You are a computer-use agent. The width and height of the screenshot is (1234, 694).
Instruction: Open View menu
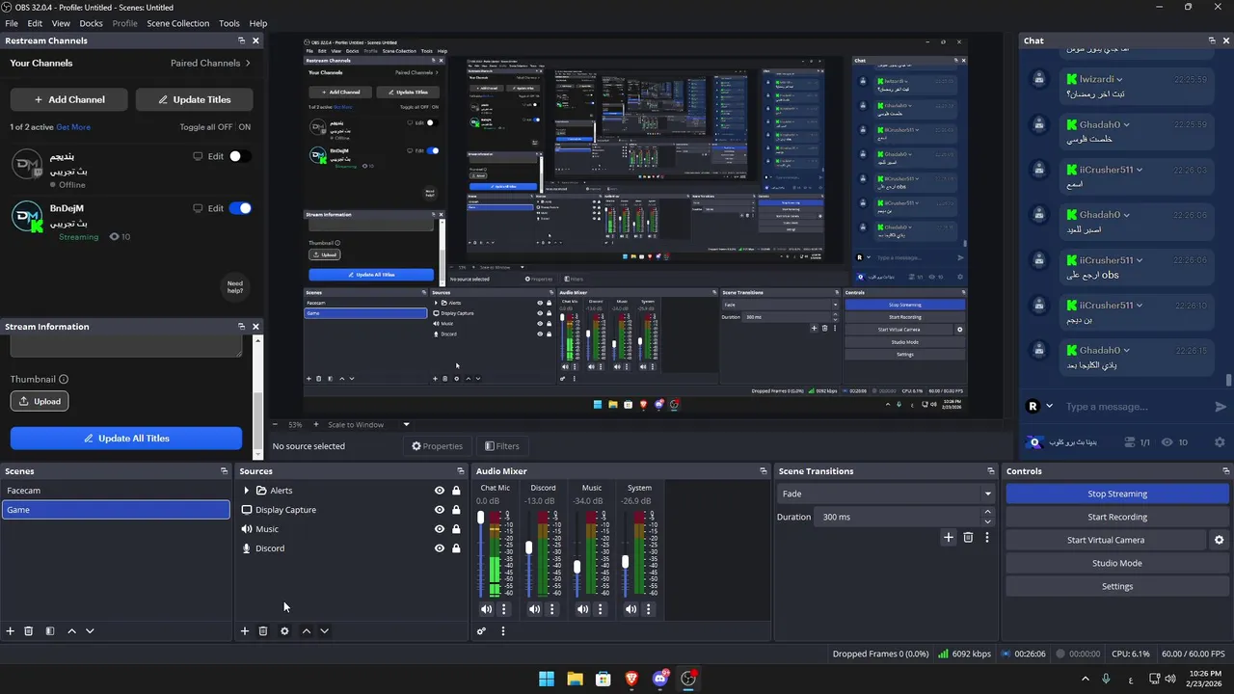click(61, 23)
